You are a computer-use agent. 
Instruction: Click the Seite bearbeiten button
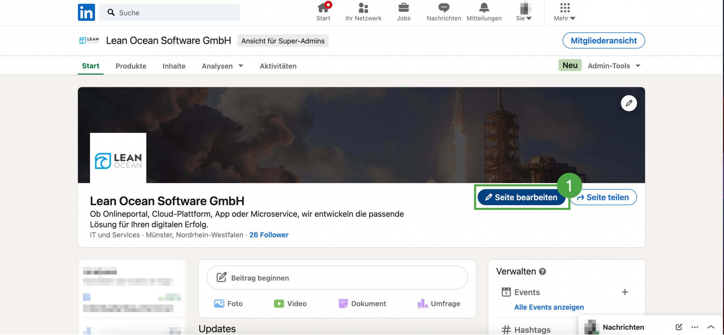pyautogui.click(x=521, y=197)
